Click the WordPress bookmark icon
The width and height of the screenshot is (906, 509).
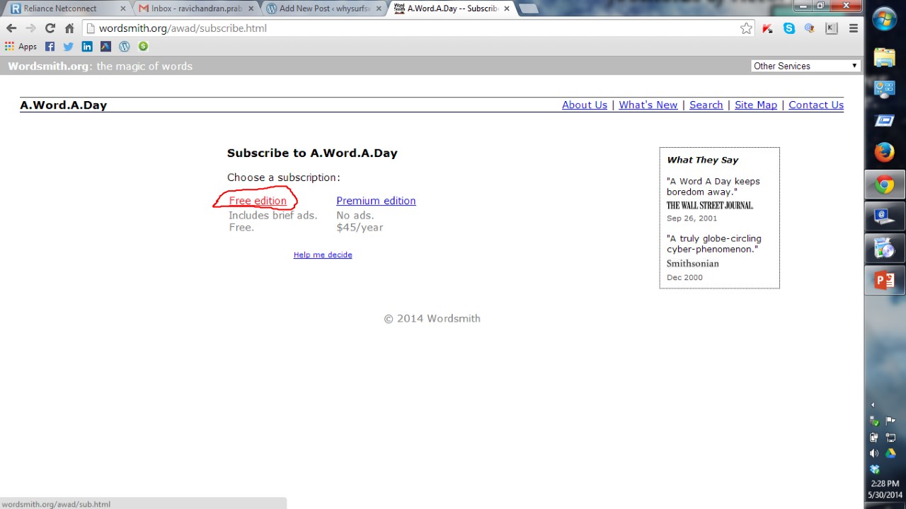click(125, 47)
